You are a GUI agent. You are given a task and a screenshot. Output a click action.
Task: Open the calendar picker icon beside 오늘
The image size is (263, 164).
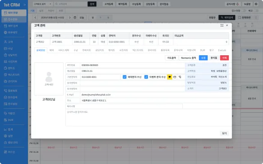tap(75, 18)
